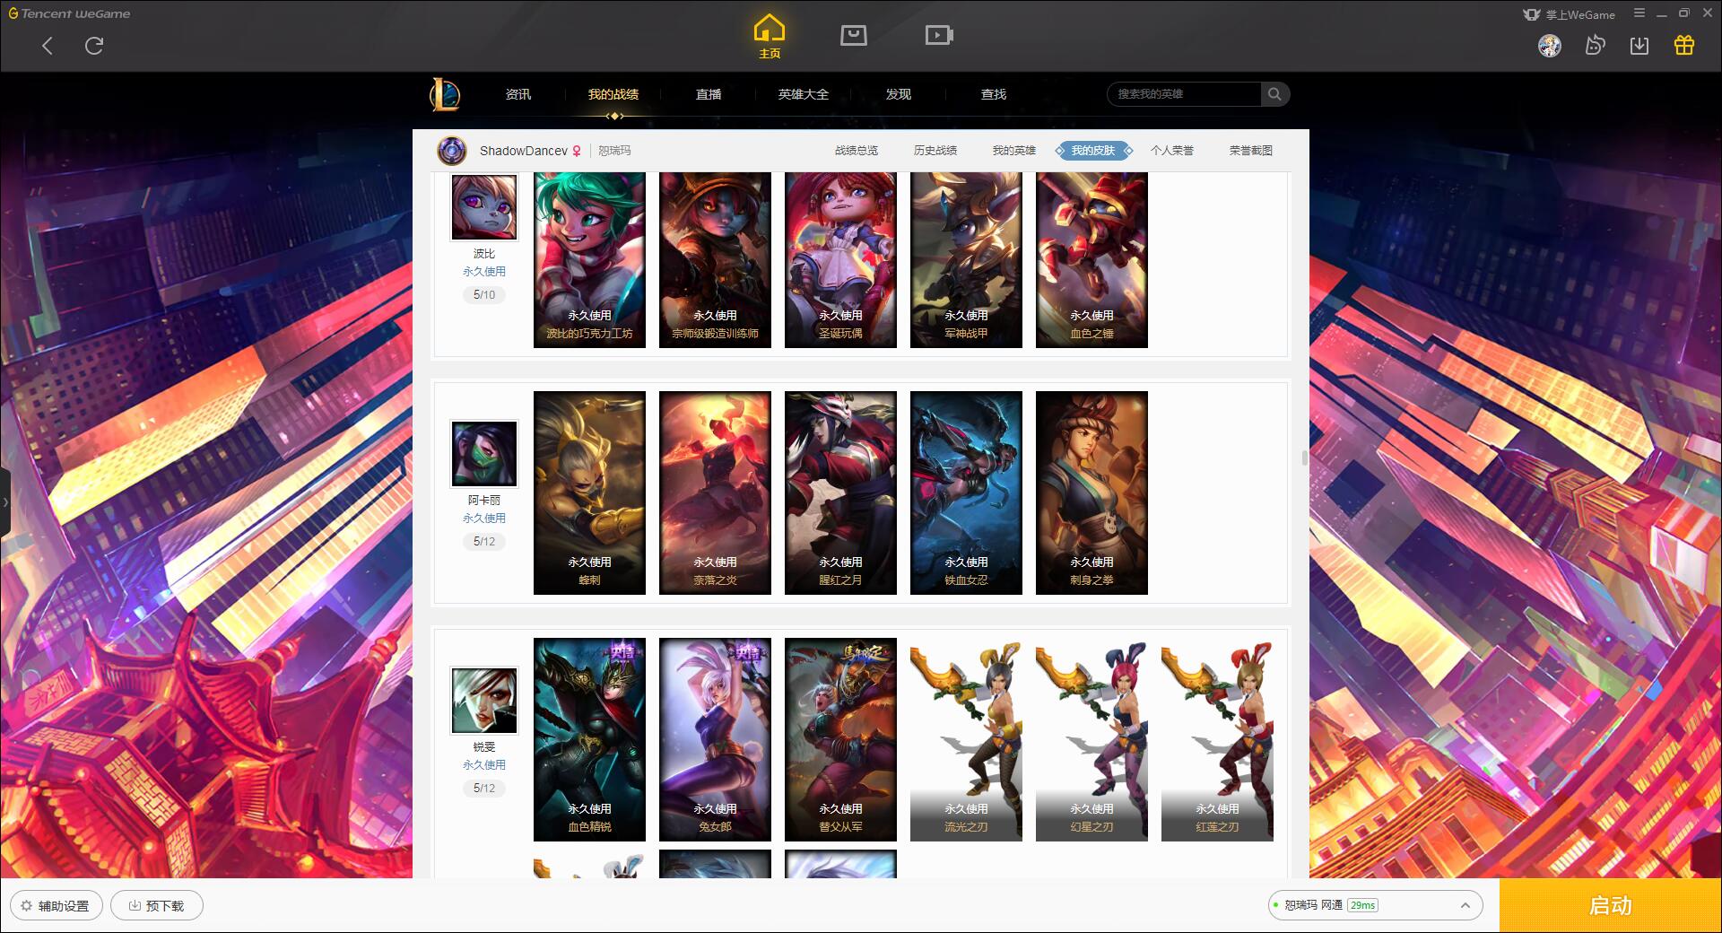Click the League of Legends logo
Viewport: 1722px width, 933px height.
tap(446, 94)
